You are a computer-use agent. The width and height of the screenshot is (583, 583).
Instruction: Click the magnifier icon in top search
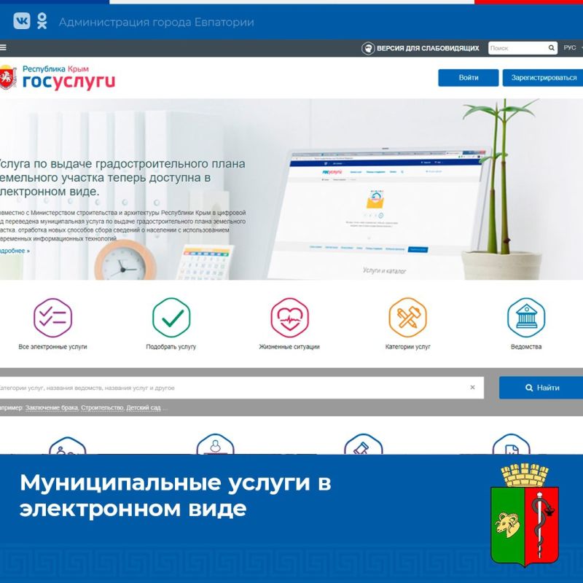(x=552, y=48)
